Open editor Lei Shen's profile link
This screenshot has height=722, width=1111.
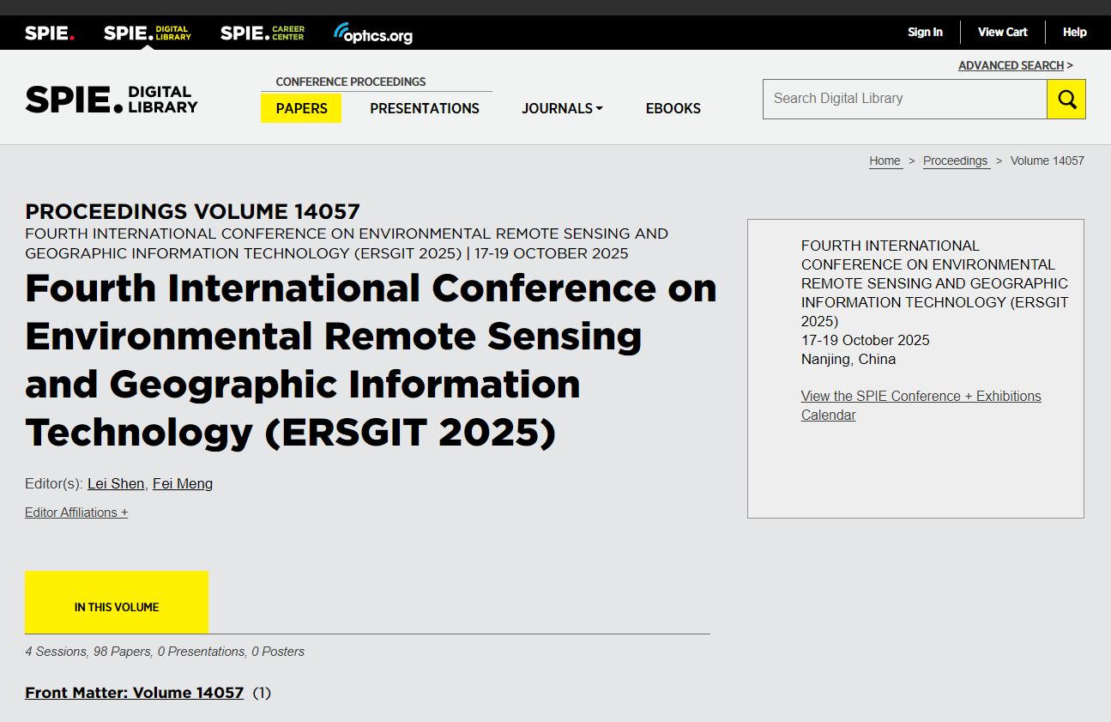coord(116,483)
